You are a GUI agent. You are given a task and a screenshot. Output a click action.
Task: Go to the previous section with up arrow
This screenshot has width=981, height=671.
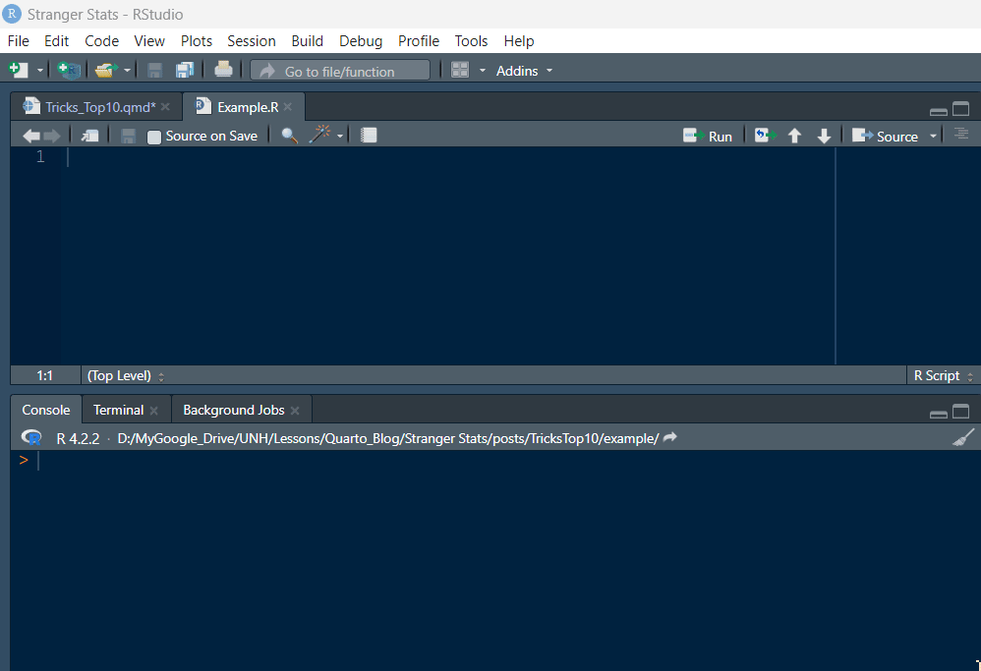click(x=794, y=136)
